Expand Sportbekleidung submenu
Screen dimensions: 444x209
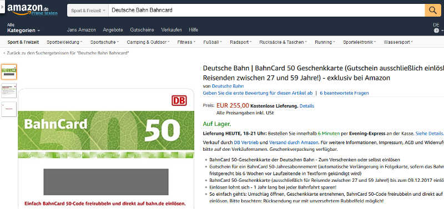(x=64, y=42)
